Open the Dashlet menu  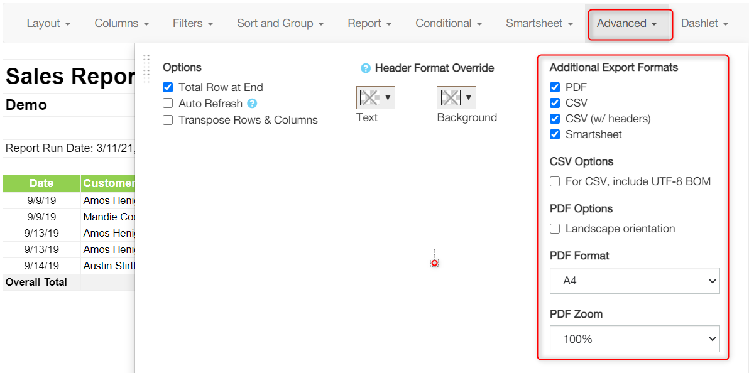[x=704, y=23]
